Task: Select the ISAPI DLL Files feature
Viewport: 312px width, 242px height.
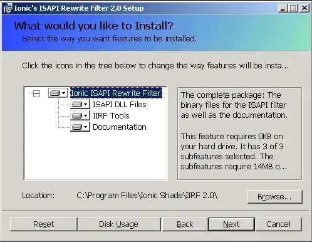Action: click(x=120, y=104)
